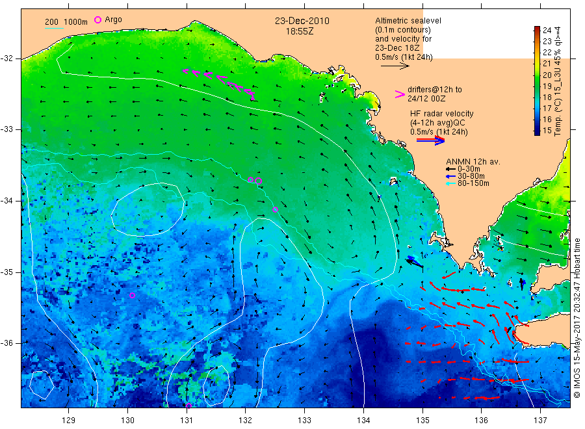Click the '137' longitude axis label

pyautogui.click(x=540, y=421)
